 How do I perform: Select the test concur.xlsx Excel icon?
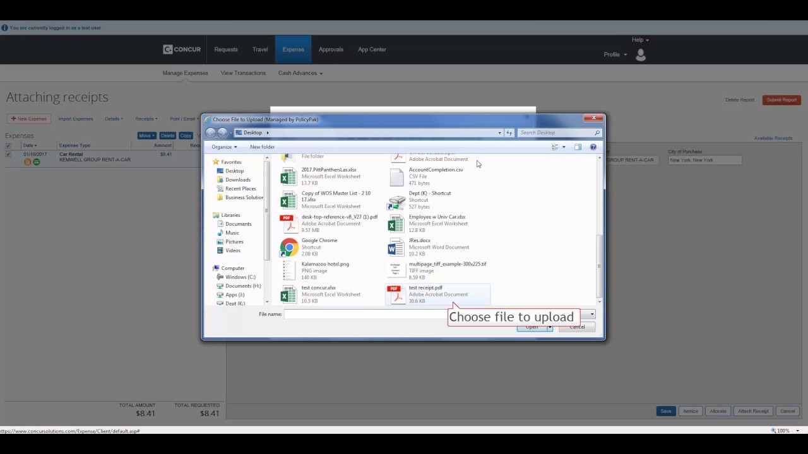click(x=288, y=294)
